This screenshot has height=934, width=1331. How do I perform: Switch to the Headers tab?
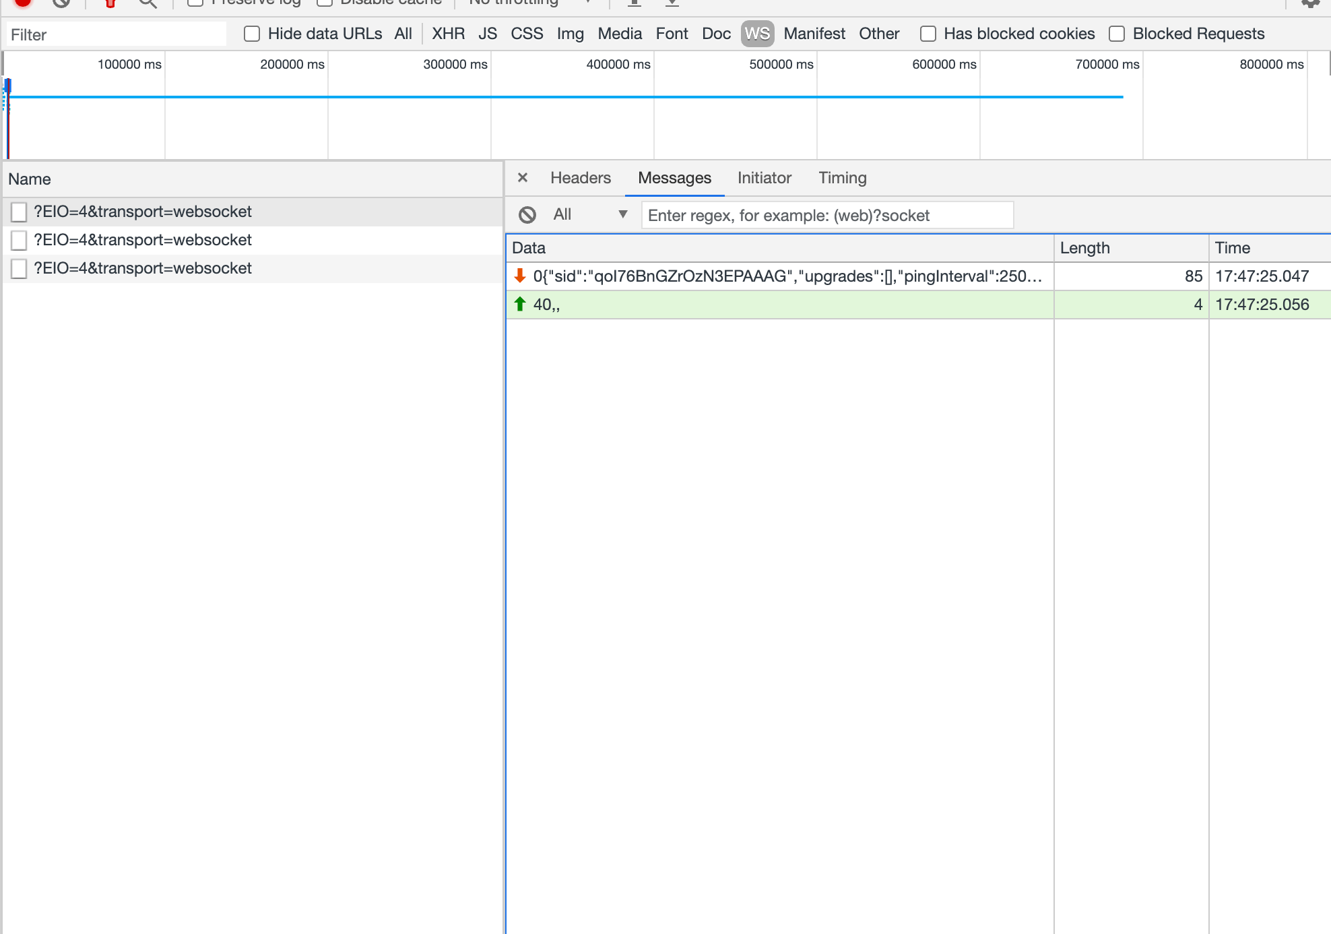pyautogui.click(x=580, y=178)
